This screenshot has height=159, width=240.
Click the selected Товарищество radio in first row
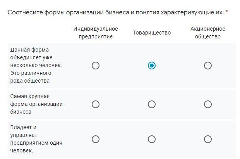pyautogui.click(x=152, y=66)
